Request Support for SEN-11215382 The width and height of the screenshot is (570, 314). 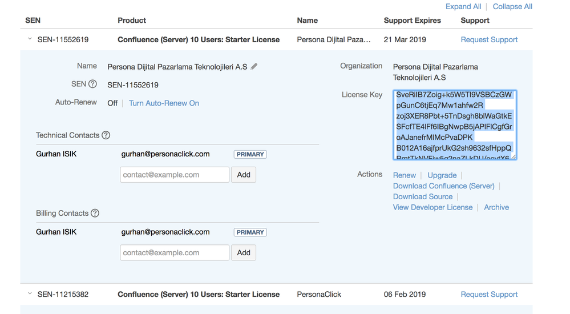[489, 295]
